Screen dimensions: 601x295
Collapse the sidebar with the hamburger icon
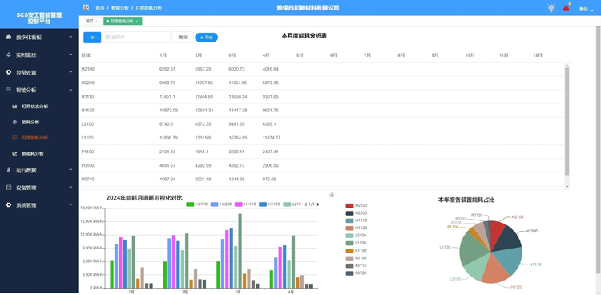coord(86,8)
